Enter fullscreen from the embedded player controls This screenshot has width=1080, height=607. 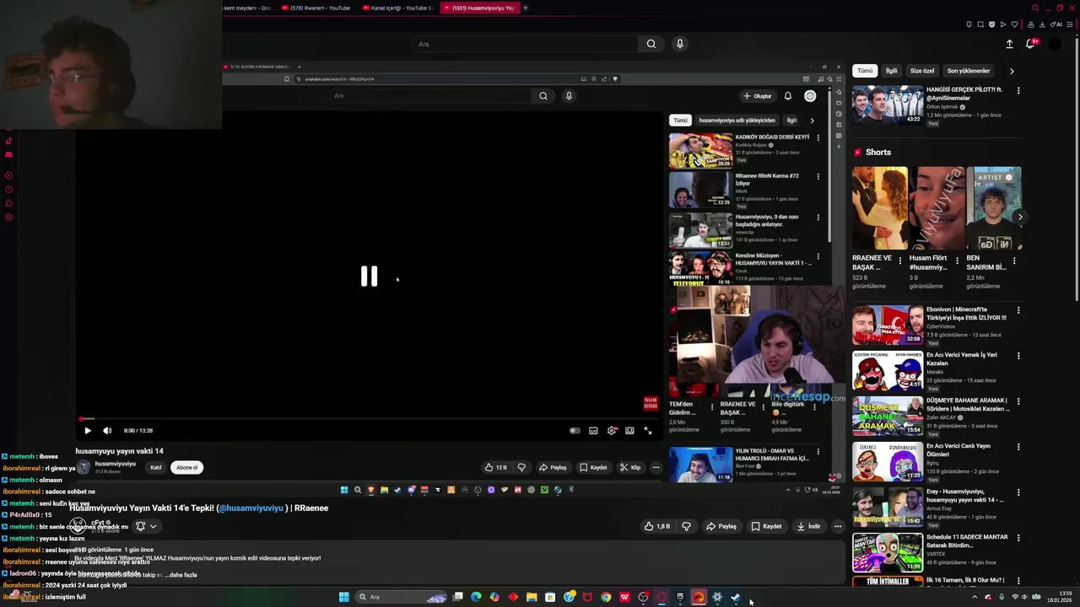(x=648, y=431)
